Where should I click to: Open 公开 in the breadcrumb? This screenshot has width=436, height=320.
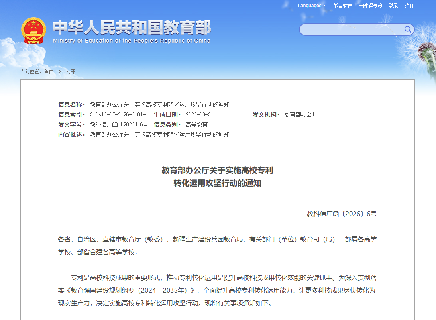point(71,71)
